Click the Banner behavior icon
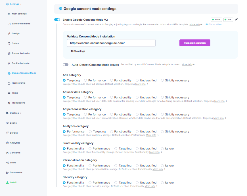The height and width of the screenshot is (196, 247). coord(9,54)
